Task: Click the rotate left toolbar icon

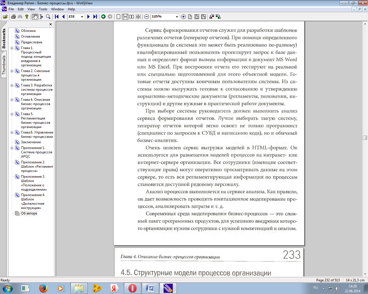Action: [212, 17]
